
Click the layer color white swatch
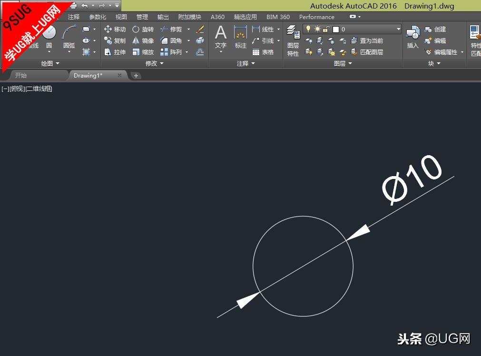[336, 29]
